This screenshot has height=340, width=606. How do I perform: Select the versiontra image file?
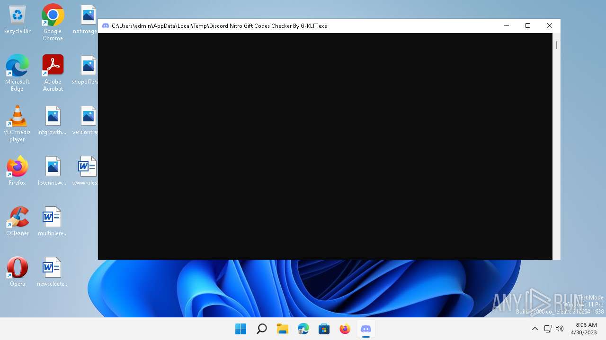click(86, 121)
